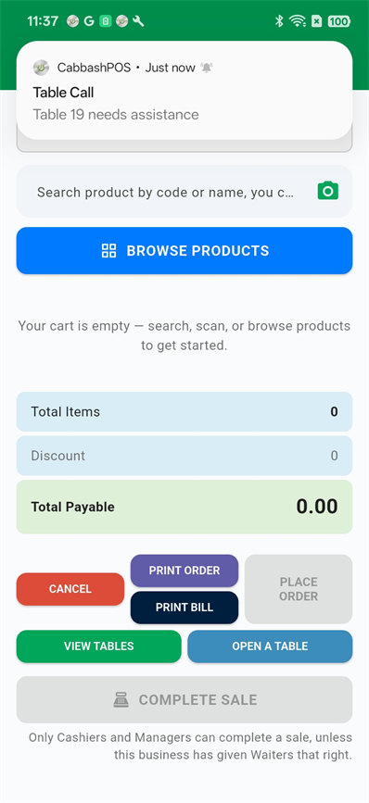This screenshot has height=803, width=369.
Task: Select the Discount row
Action: [x=184, y=456]
